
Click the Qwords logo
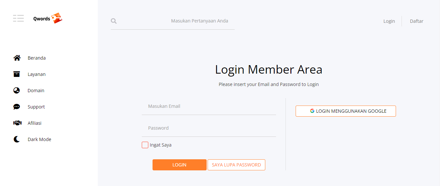(x=48, y=18)
